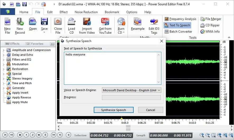The image size is (234, 140).
Task: Open Customize Quick Access Toolbar dropdown
Action: click(x=54, y=4)
